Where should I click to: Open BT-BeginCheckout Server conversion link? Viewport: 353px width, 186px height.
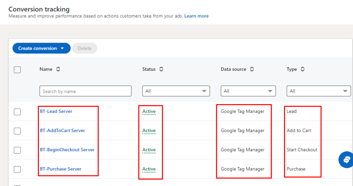tap(67, 150)
